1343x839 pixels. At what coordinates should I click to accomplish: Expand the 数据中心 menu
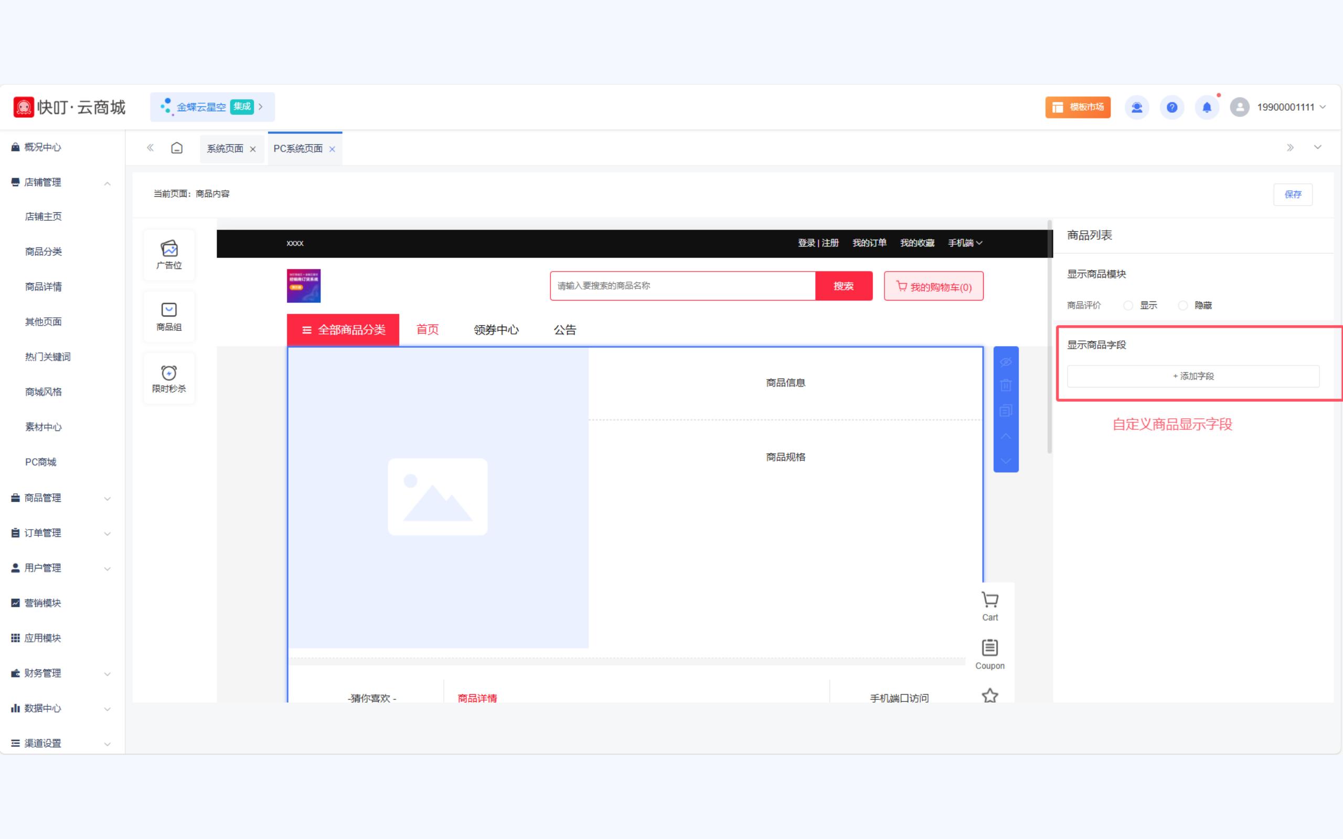(x=107, y=709)
